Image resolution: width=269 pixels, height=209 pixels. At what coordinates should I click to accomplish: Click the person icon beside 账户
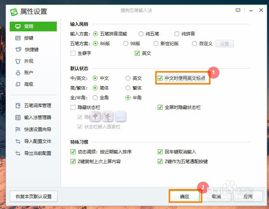18,73
